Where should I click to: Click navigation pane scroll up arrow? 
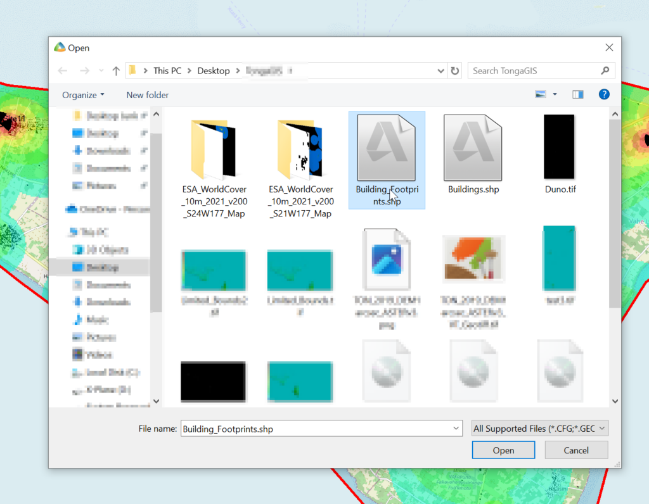pos(156,114)
